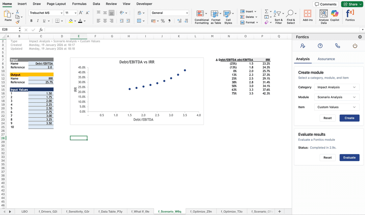Image resolution: width=365 pixels, height=215 pixels.
Task: Click the Create button
Action: (x=349, y=118)
